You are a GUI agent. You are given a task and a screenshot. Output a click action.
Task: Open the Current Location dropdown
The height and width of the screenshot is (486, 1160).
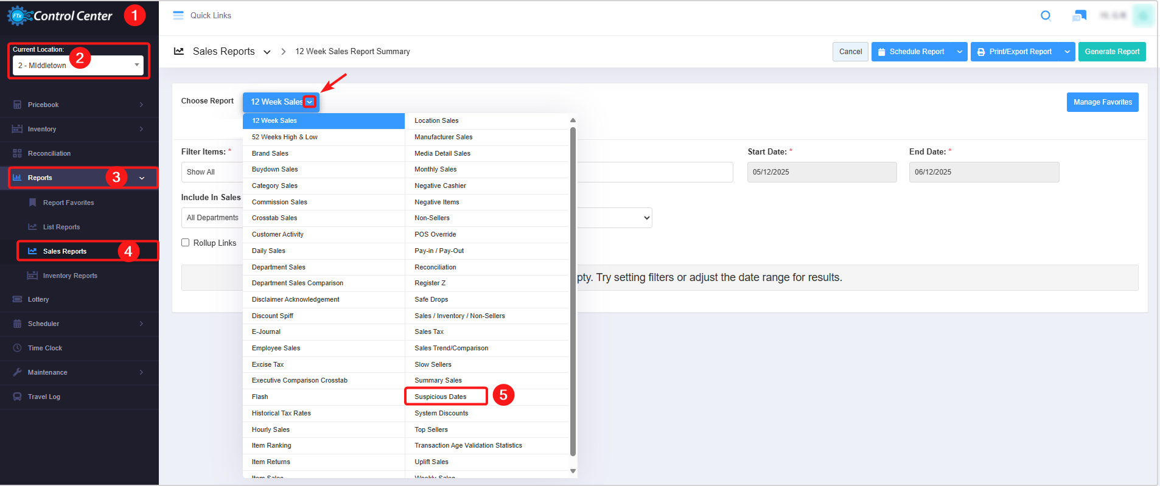[78, 65]
